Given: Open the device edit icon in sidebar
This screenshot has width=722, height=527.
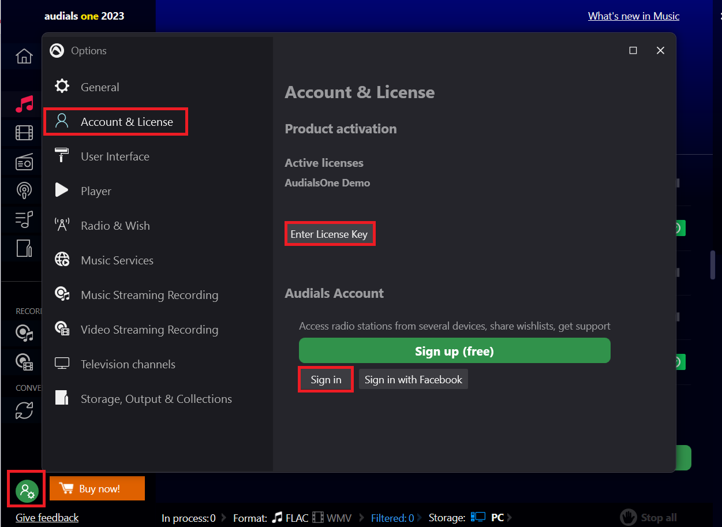Looking at the screenshot, I should point(24,248).
